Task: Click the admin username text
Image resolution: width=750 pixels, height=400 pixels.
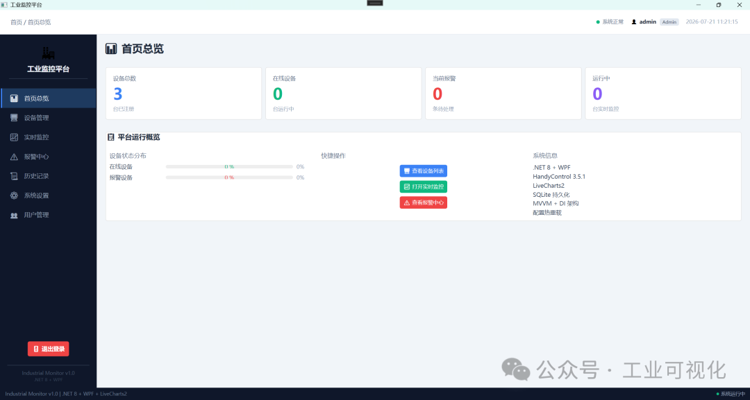Action: 648,22
